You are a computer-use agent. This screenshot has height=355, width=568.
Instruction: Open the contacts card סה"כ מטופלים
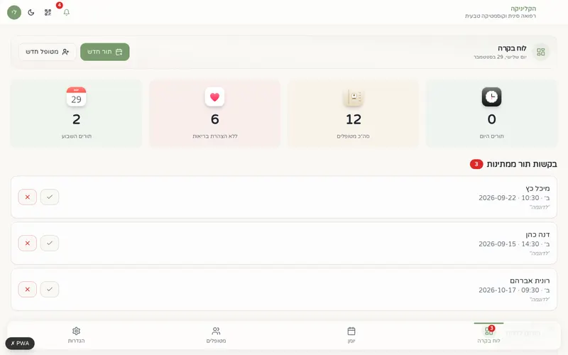coord(353,114)
